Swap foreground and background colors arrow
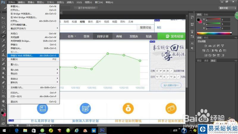The image size is (238, 134). [x=5, y=109]
